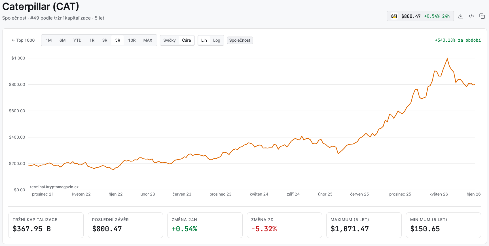Select the 1R time range

pos(92,40)
